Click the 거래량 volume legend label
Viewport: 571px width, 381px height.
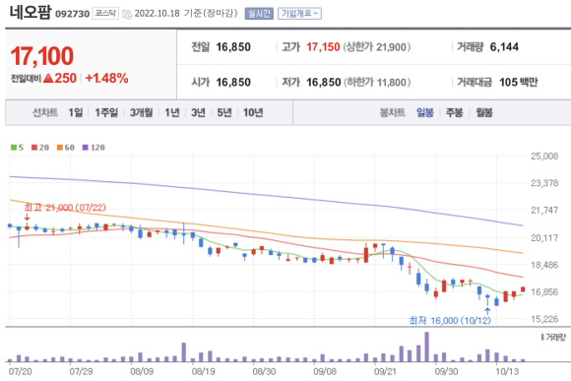click(x=555, y=338)
